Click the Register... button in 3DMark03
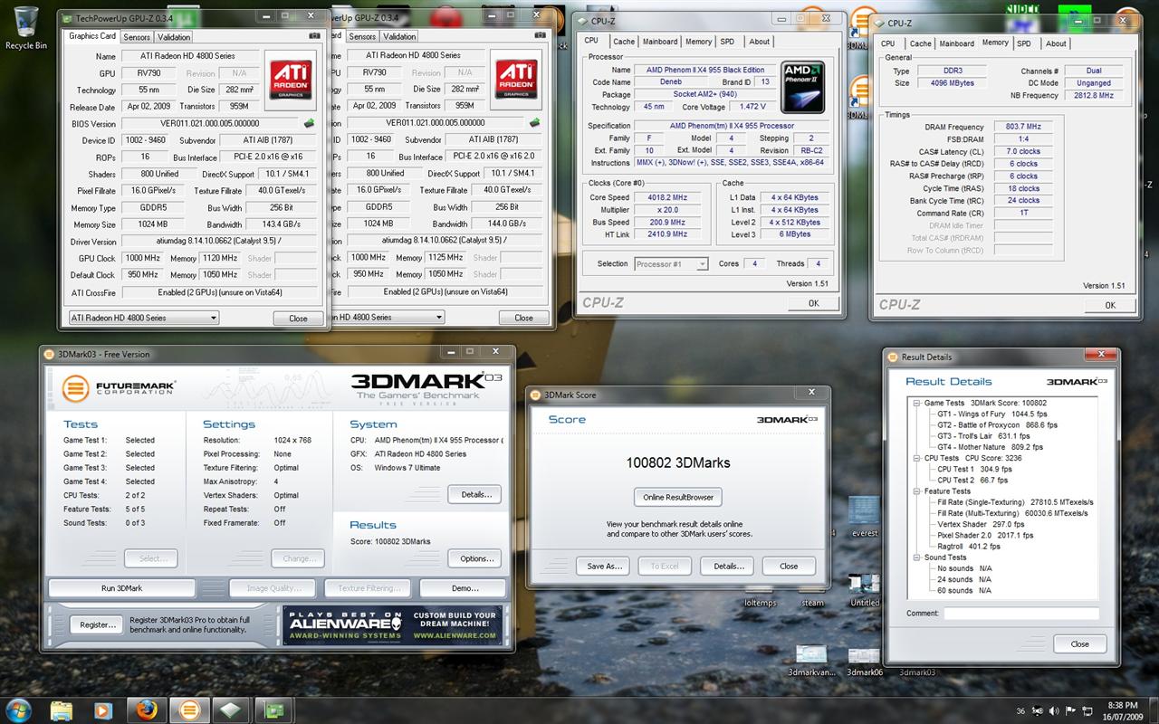Screen dimensions: 1159x724 (97, 624)
